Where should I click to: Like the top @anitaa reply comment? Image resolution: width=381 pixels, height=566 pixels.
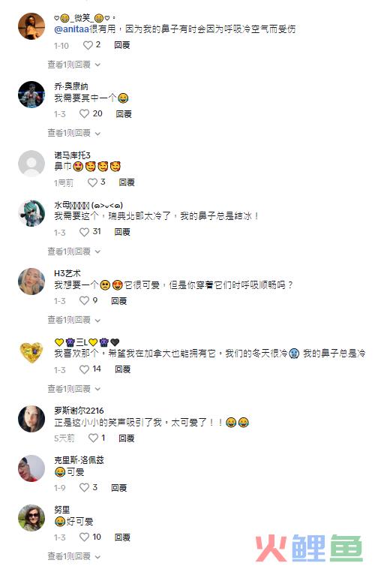[x=88, y=45]
